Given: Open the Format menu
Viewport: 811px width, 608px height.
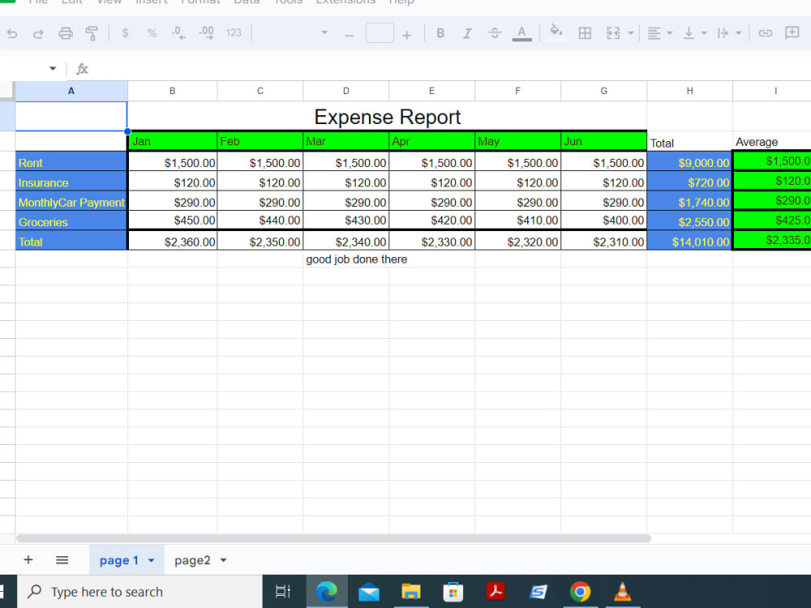Looking at the screenshot, I should [200, 2].
